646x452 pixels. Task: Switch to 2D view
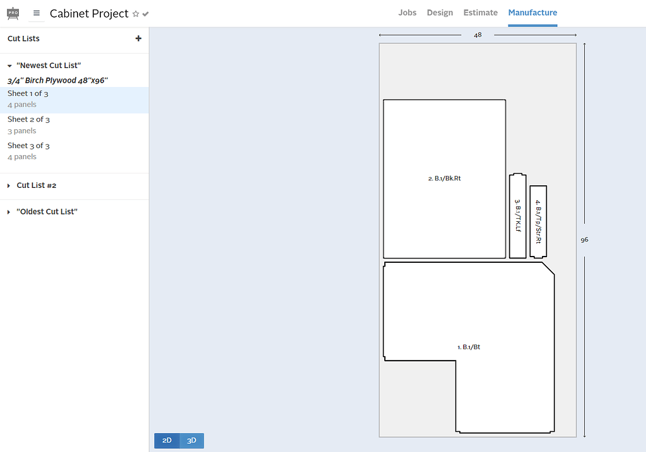(x=167, y=441)
